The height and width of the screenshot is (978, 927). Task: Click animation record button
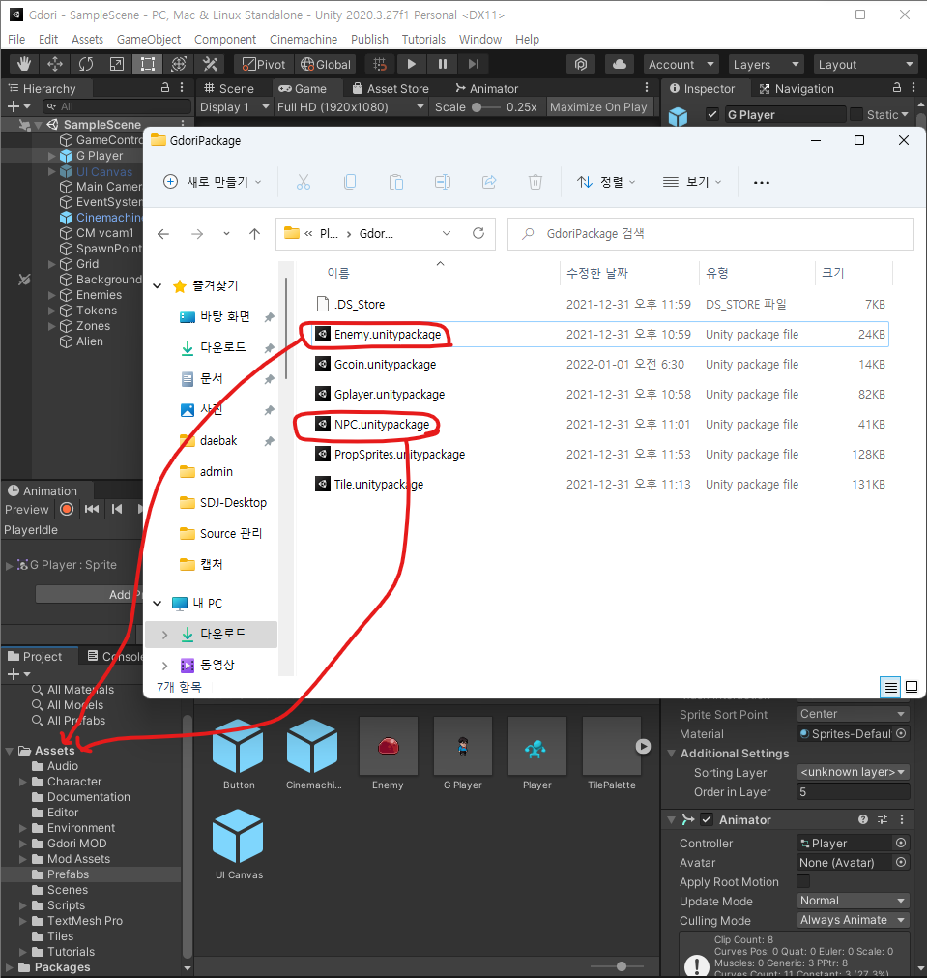point(67,509)
